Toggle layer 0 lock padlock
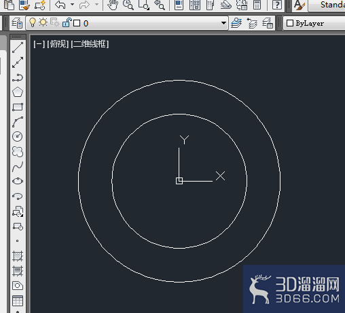 (x=67, y=22)
